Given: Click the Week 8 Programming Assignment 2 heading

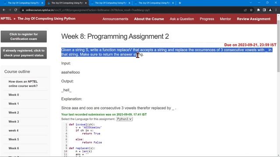Looking at the screenshot, I should 115,36.
